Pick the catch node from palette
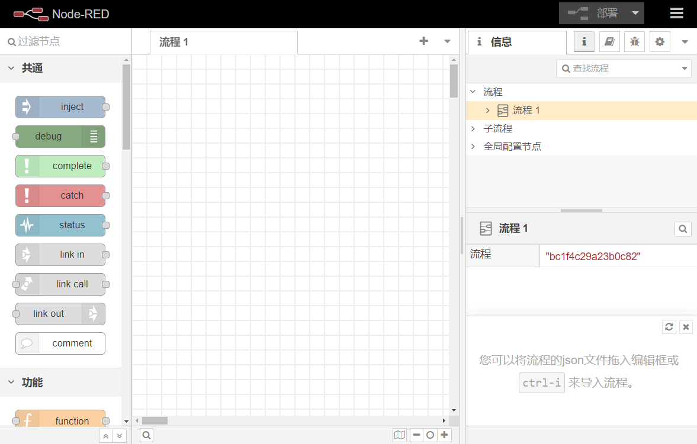This screenshot has height=444, width=697. pos(60,196)
